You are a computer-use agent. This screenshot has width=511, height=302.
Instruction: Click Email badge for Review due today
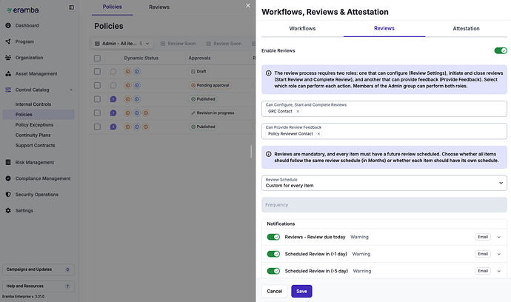click(483, 237)
